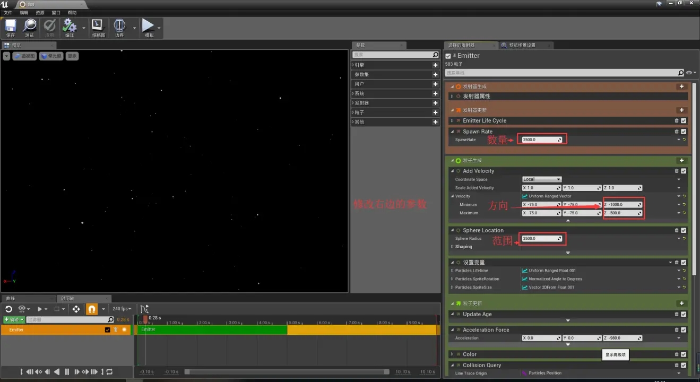Toggle the Emitter track checkbox in timeline
700x382 pixels.
pos(108,329)
